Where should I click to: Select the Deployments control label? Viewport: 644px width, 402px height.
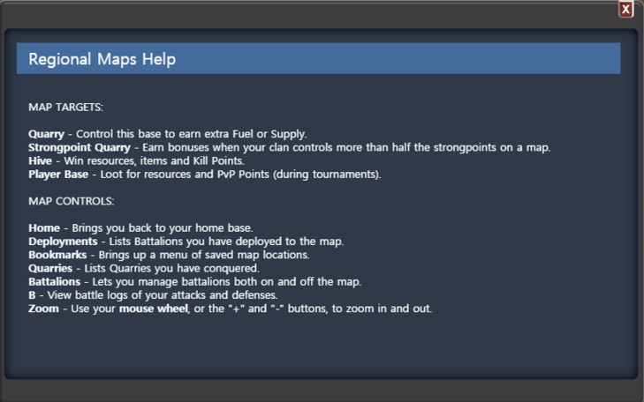pyautogui.click(x=63, y=242)
